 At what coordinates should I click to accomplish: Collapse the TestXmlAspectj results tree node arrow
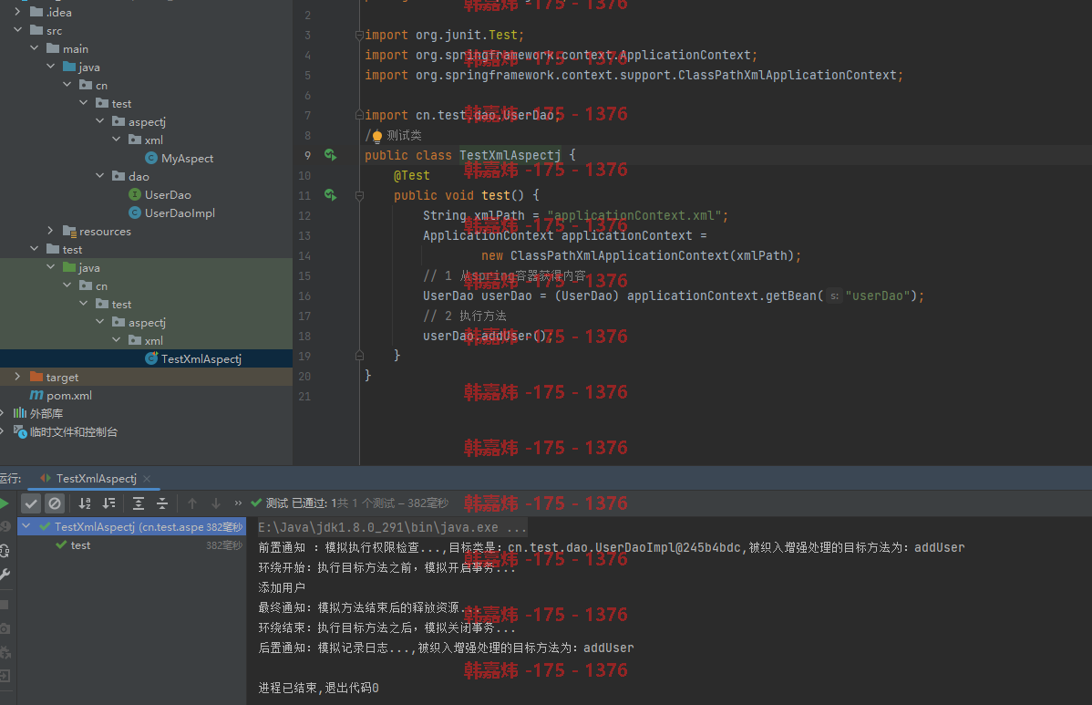(x=26, y=526)
